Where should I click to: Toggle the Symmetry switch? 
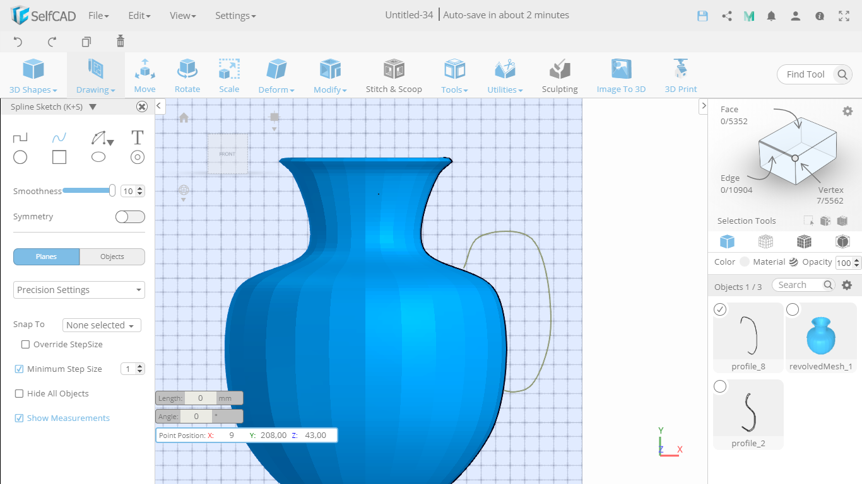[x=130, y=217]
